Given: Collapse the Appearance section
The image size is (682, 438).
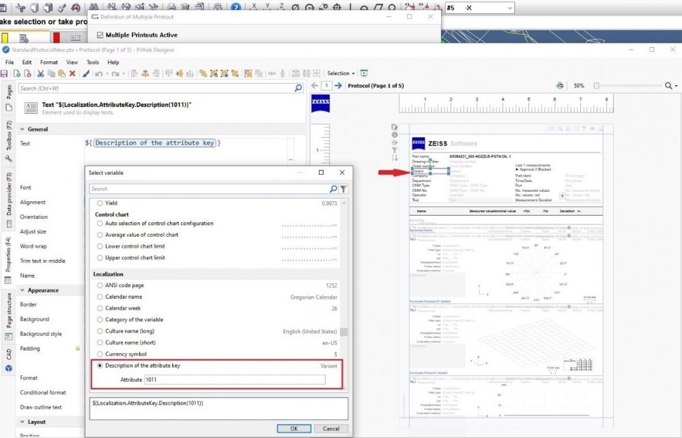Looking at the screenshot, I should pos(22,290).
